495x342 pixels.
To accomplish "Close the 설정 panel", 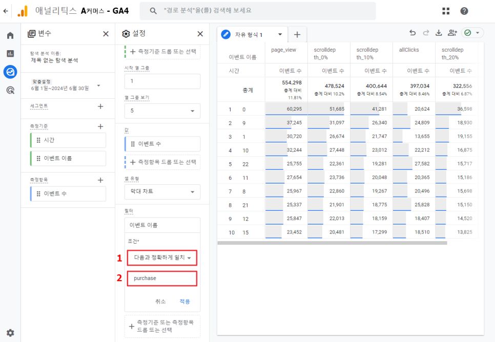I will click(x=200, y=34).
